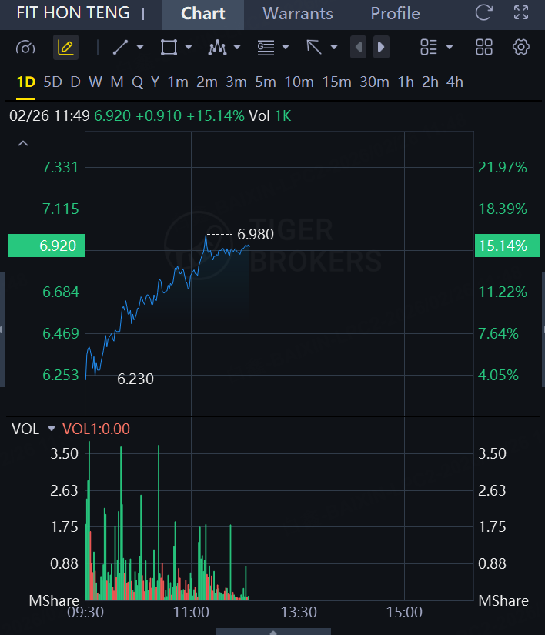This screenshot has width=545, height=635.
Task: Select the line drawing tool
Action: [x=120, y=48]
